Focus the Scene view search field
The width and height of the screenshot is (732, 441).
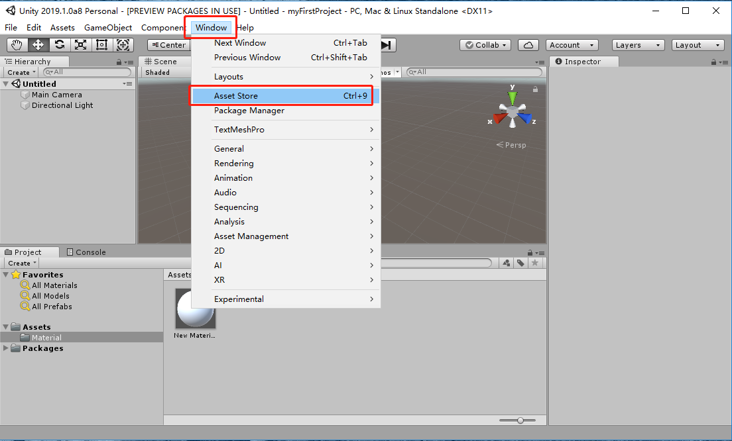click(x=474, y=72)
